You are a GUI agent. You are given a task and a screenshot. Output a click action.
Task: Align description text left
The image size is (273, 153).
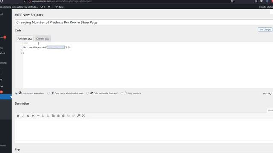(x=53, y=116)
